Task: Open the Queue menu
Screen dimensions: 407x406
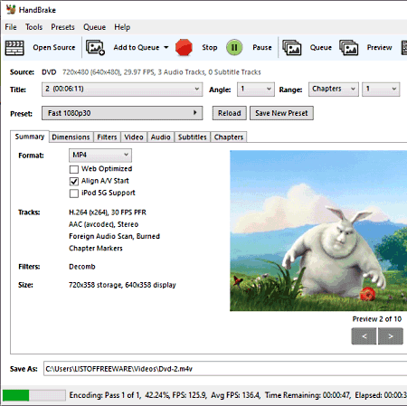Action: 94,27
